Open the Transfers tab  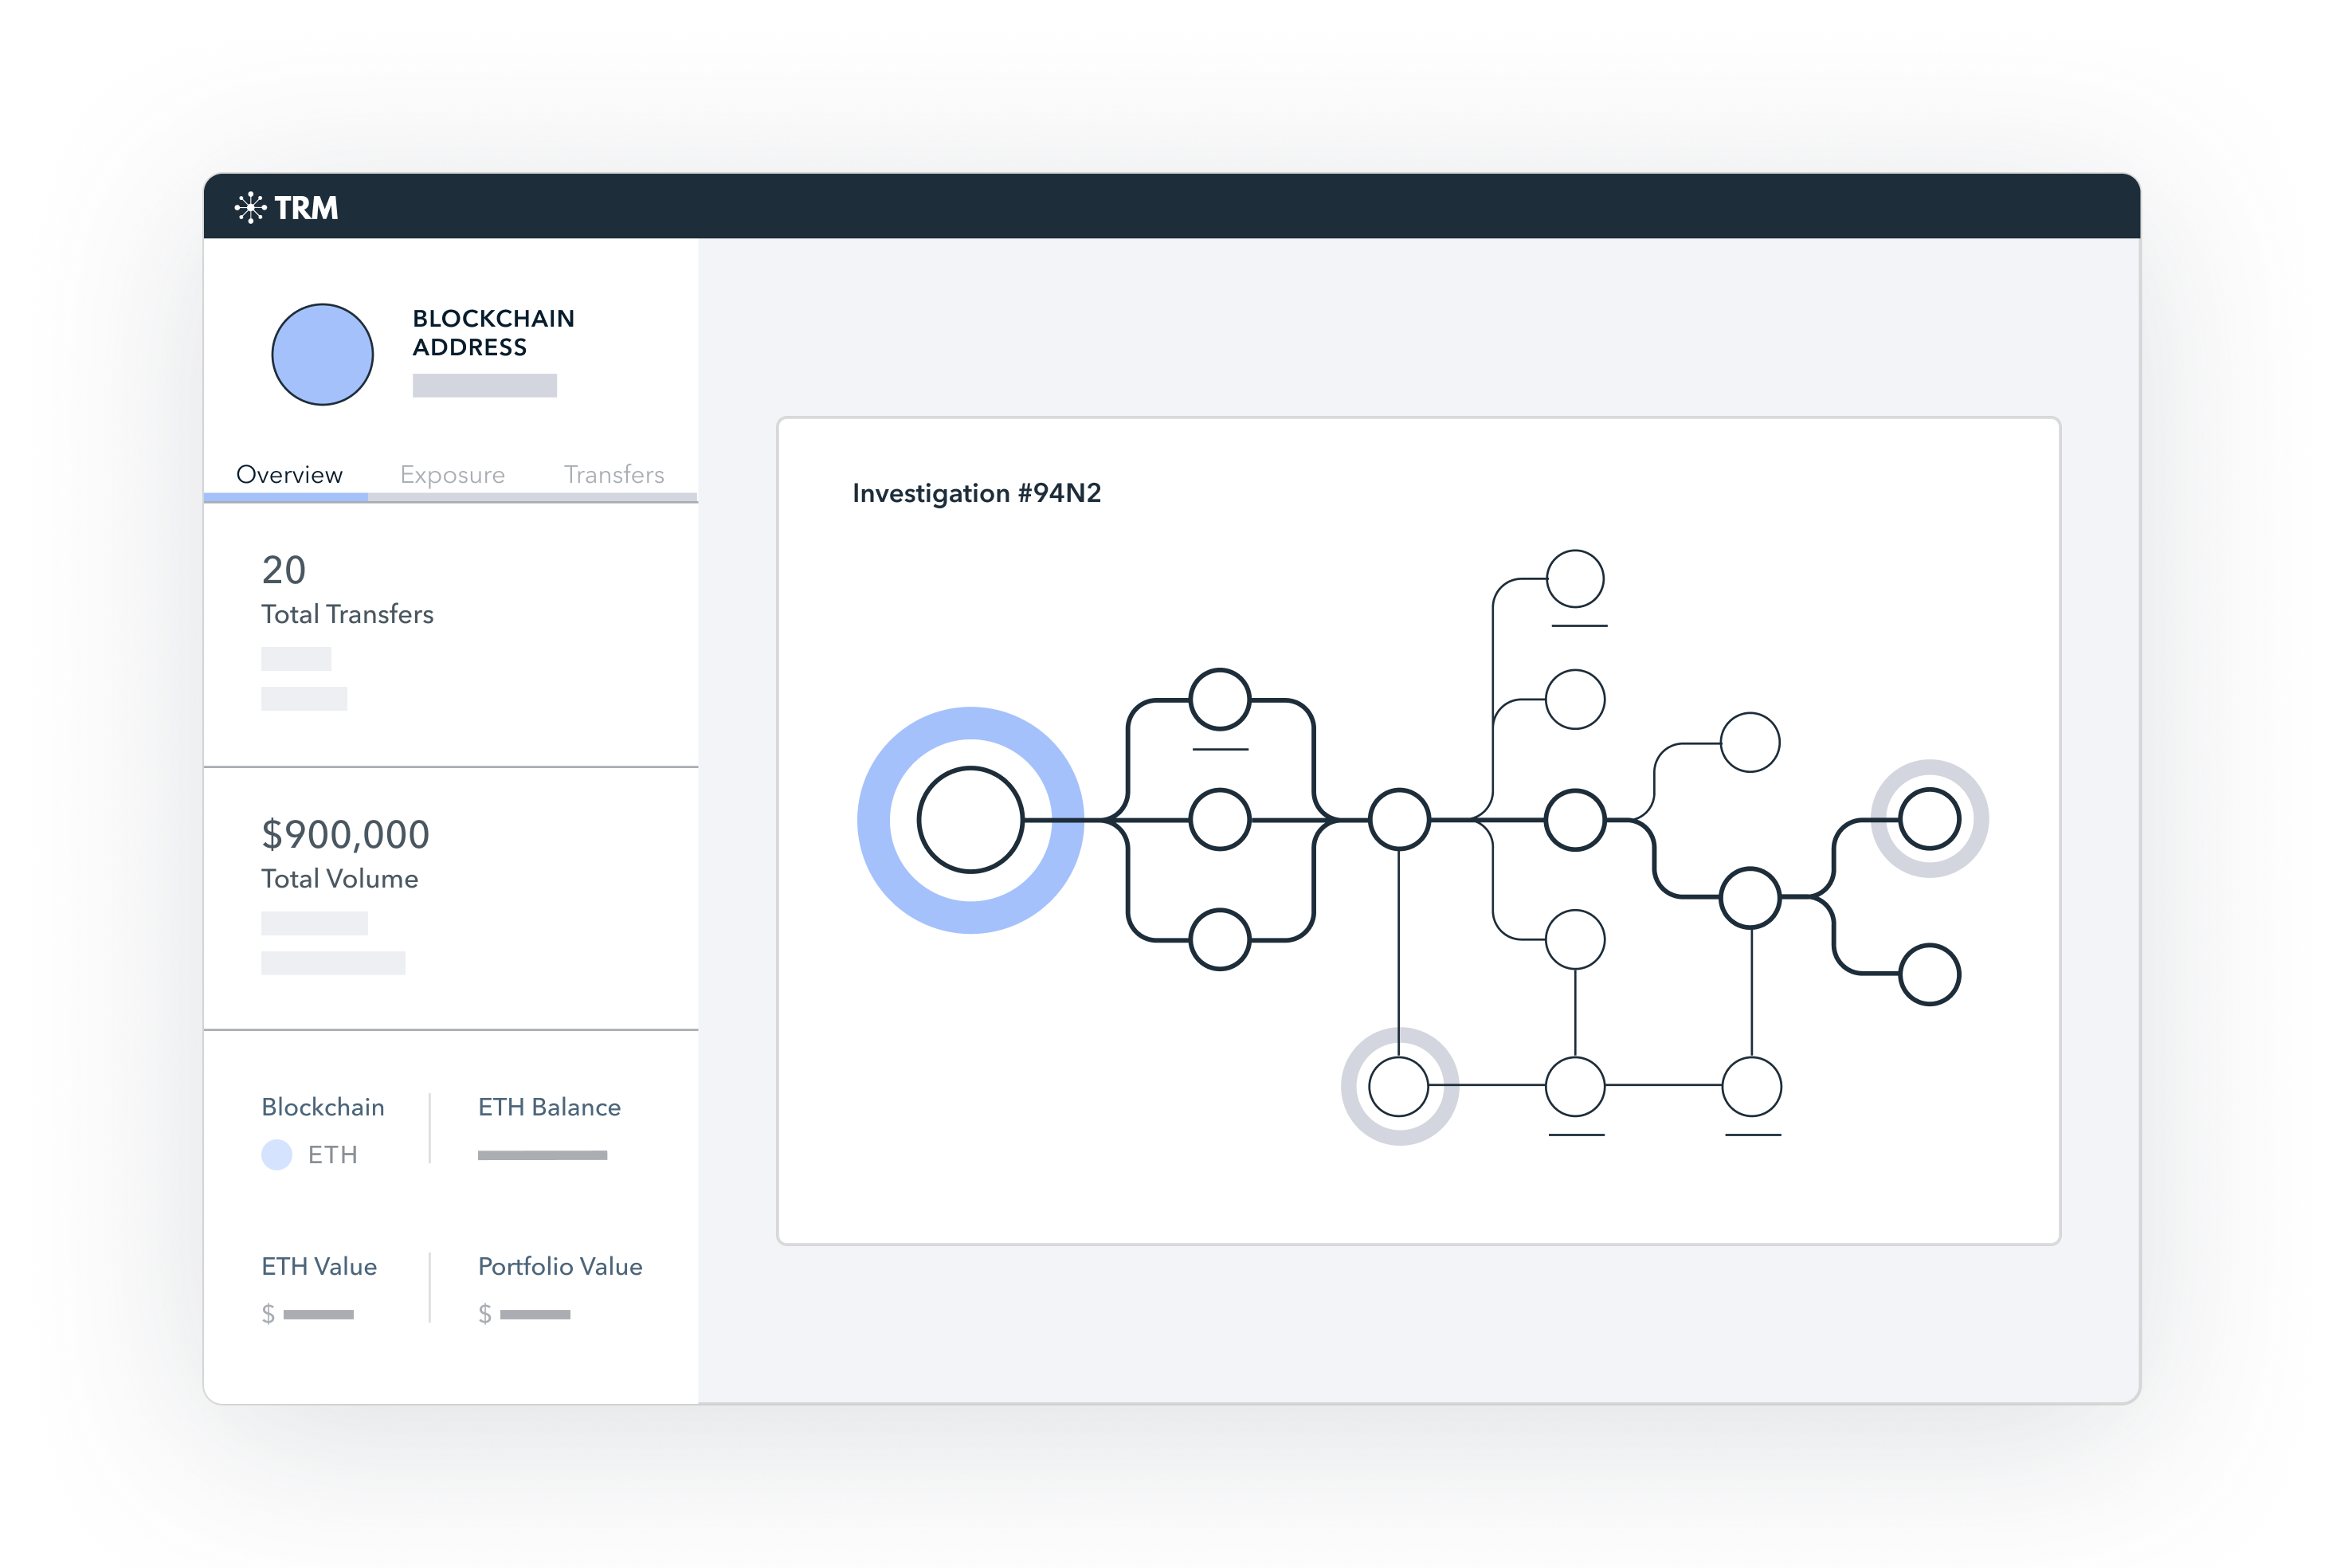tap(614, 474)
